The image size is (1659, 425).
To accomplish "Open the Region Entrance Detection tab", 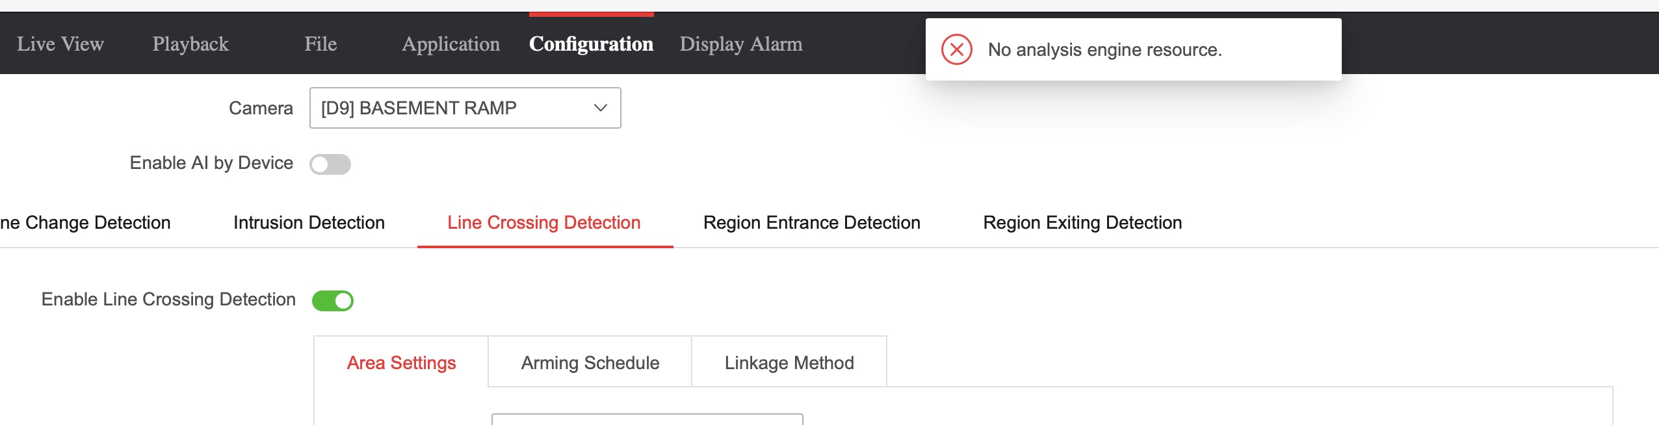I will coord(811,223).
